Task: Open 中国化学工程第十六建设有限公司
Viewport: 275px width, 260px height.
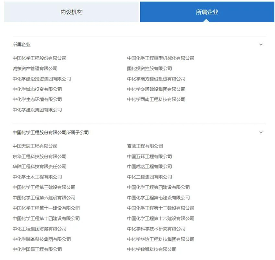Action: (161, 218)
